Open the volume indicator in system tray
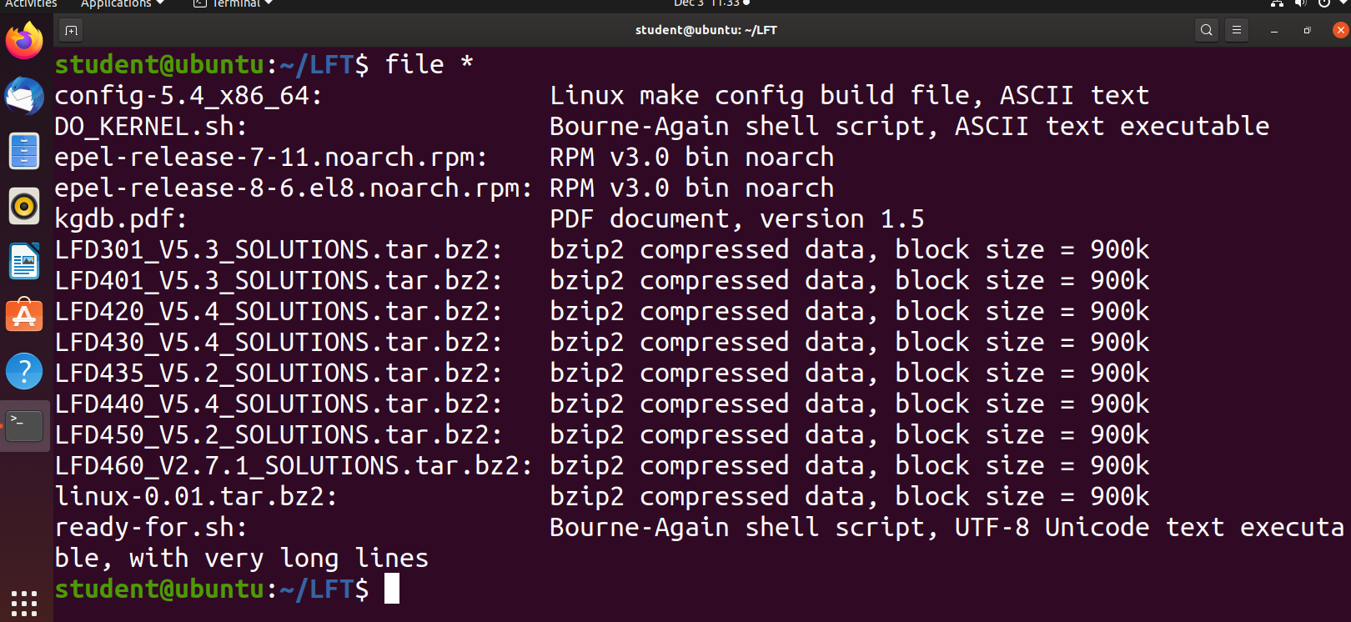The height and width of the screenshot is (622, 1351). coord(1300,3)
